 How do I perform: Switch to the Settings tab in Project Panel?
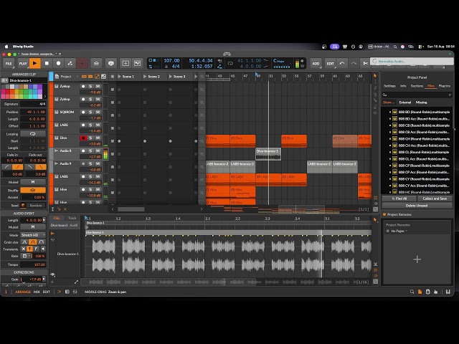click(389, 86)
